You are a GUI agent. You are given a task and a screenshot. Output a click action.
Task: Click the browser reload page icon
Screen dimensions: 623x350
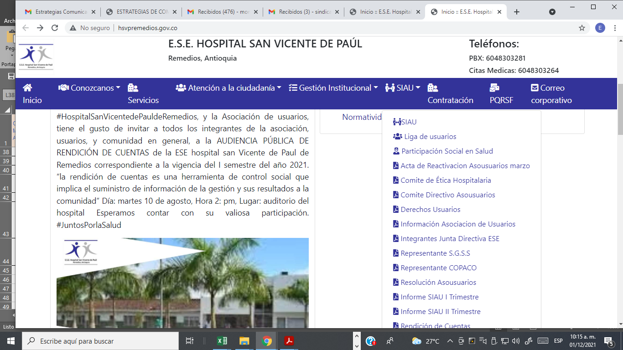[55, 28]
